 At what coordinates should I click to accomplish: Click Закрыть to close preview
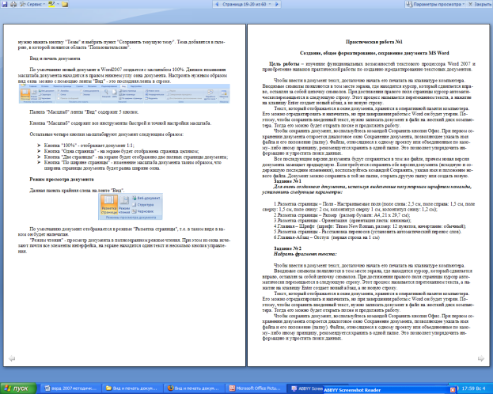click(x=480, y=4)
